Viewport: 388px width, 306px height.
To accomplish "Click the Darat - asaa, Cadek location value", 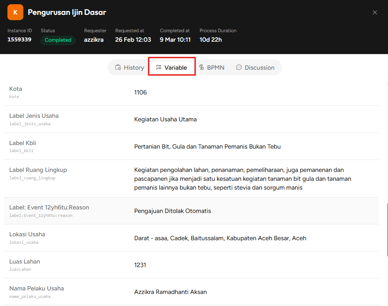I will [x=220, y=238].
